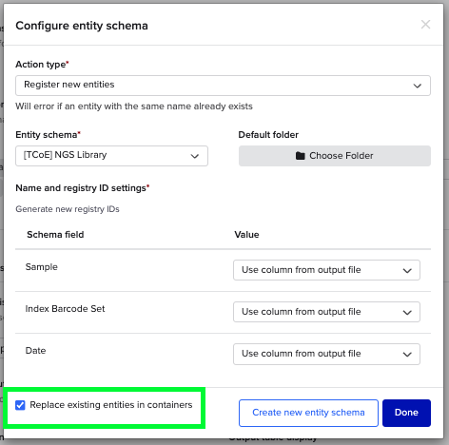Click Create new entity schema button

tap(308, 413)
